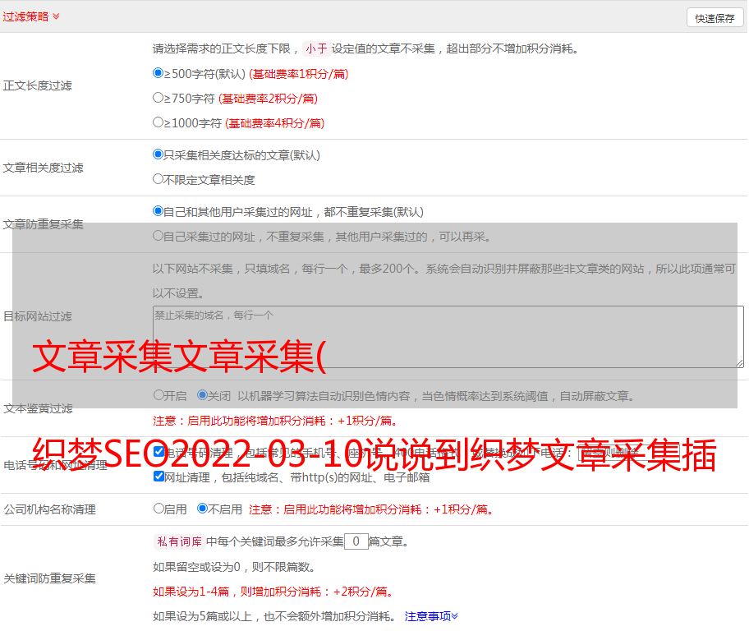Click the 目标网站过滤 row label
The height and width of the screenshot is (631, 749).
coord(37,316)
